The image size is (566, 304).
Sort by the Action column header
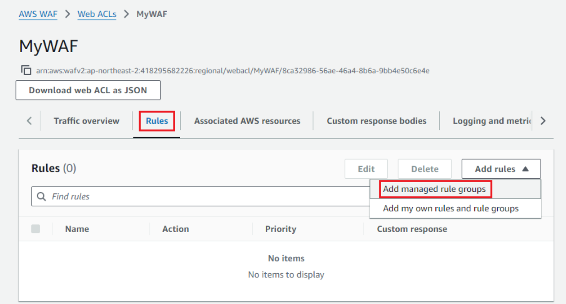click(x=176, y=229)
